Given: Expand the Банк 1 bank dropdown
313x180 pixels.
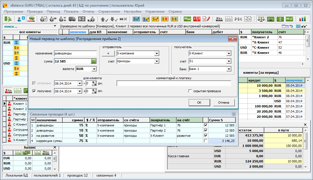Looking at the screenshot, I should [229, 69].
